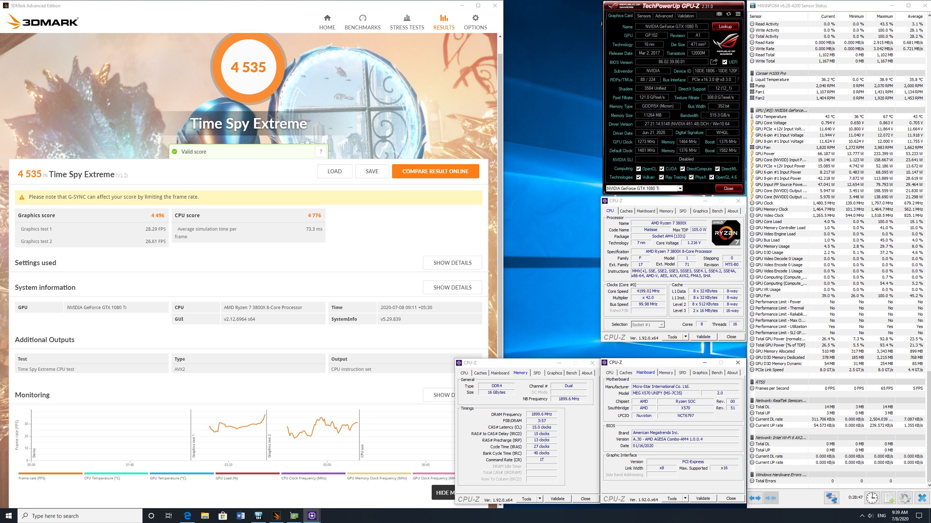Viewport: 931px width, 523px height.
Task: Click SAVE button in 3DMark
Action: [372, 171]
